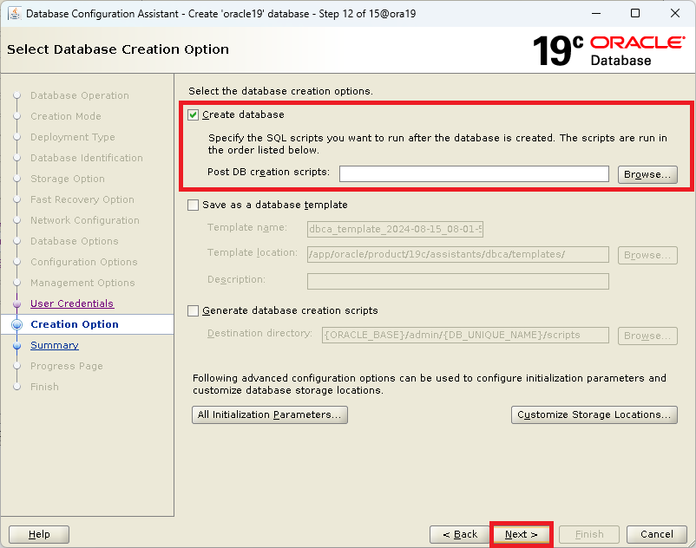This screenshot has height=548, width=696.
Task: Click the Summary step bullet
Action: pos(16,345)
